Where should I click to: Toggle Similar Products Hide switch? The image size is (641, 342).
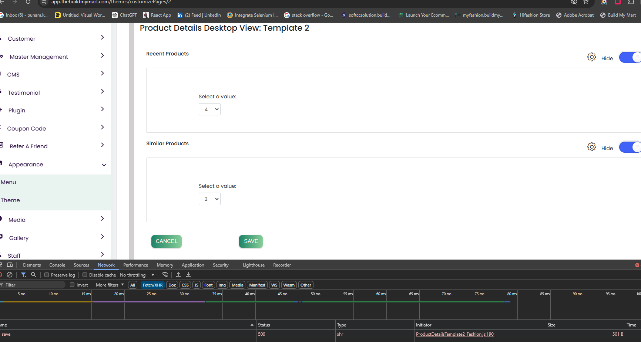click(x=630, y=147)
